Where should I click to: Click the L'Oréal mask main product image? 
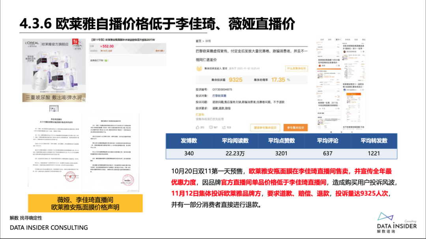click(54, 70)
